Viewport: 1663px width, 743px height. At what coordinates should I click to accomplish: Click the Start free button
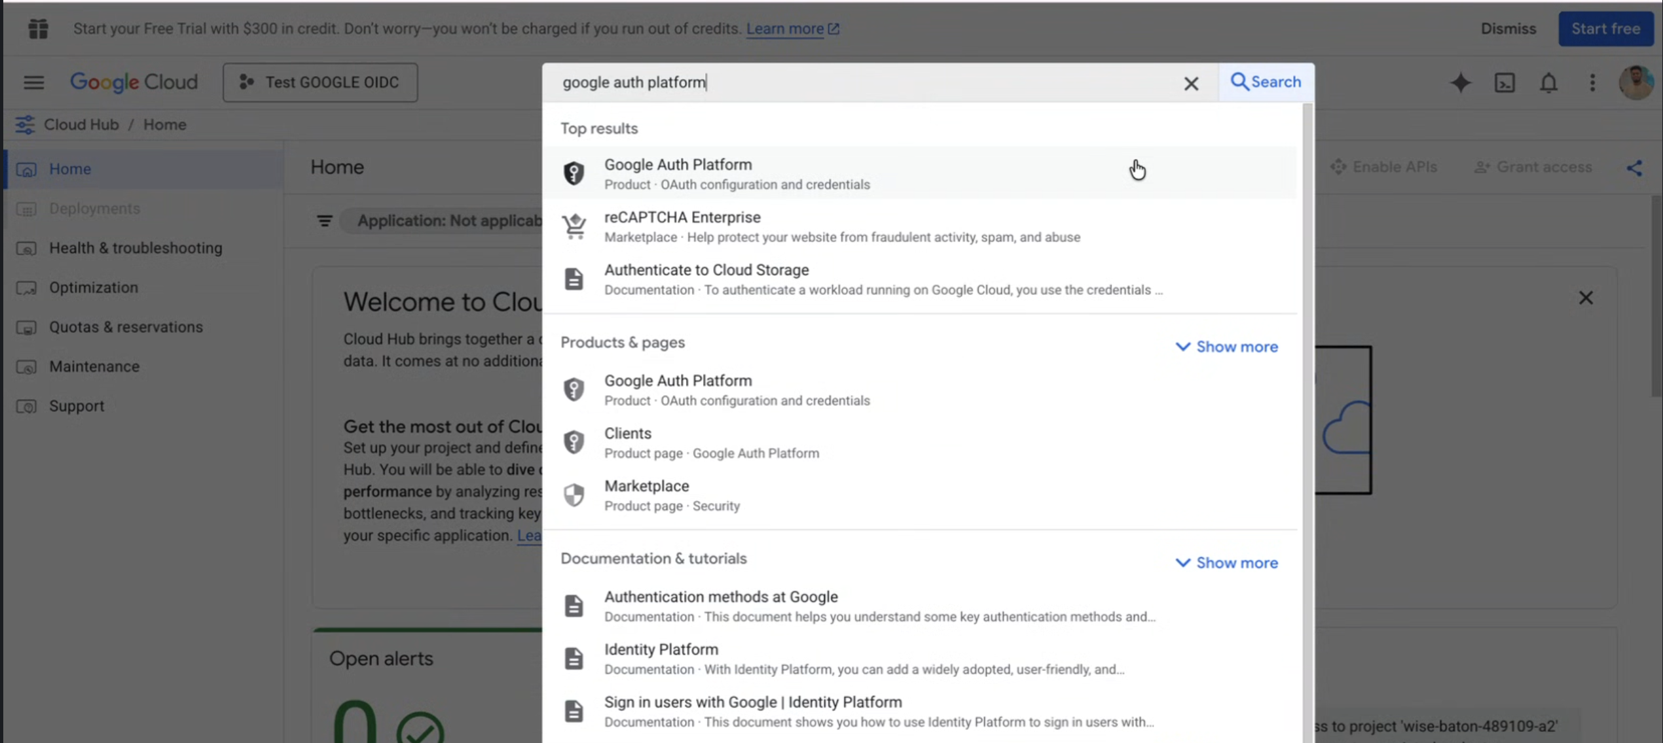coord(1606,29)
